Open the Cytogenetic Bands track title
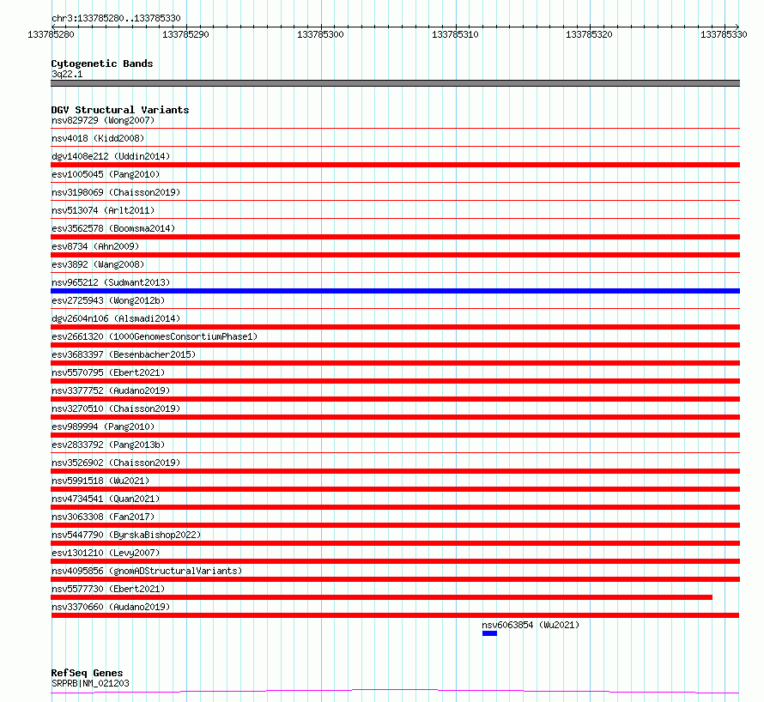Screen dimensions: 764x702 [102, 64]
